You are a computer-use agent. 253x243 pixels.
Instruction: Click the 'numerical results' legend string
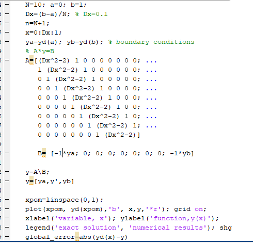click(x=168, y=228)
